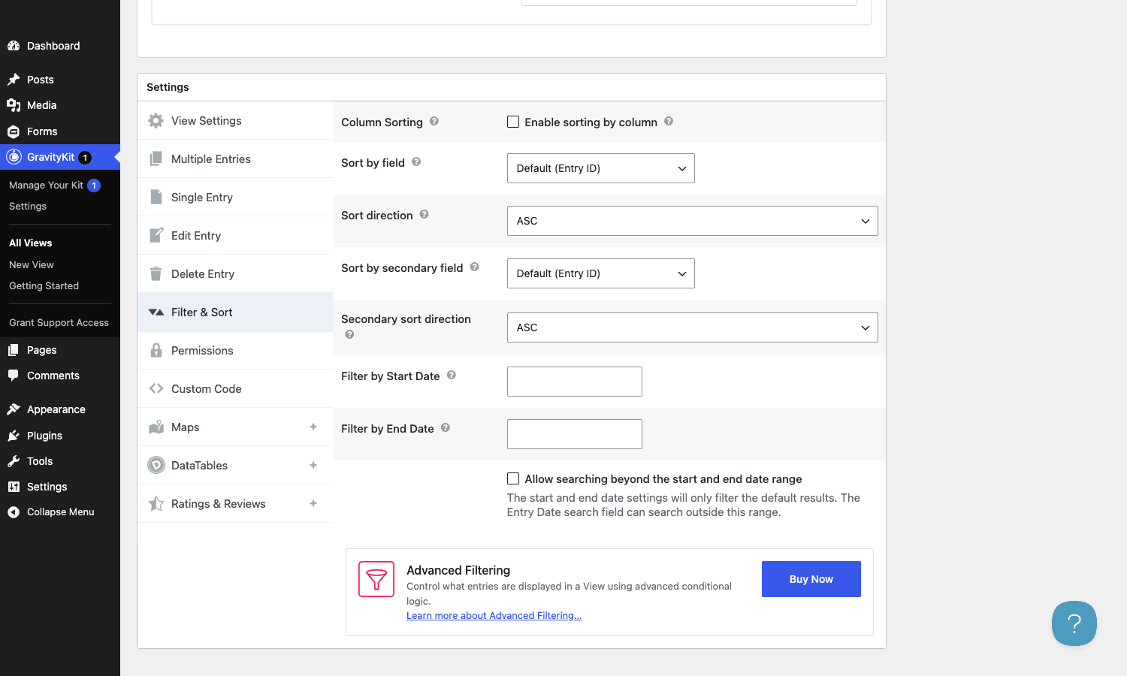Click the Permissions lock icon
Screen dimensions: 1127x676
pos(156,351)
